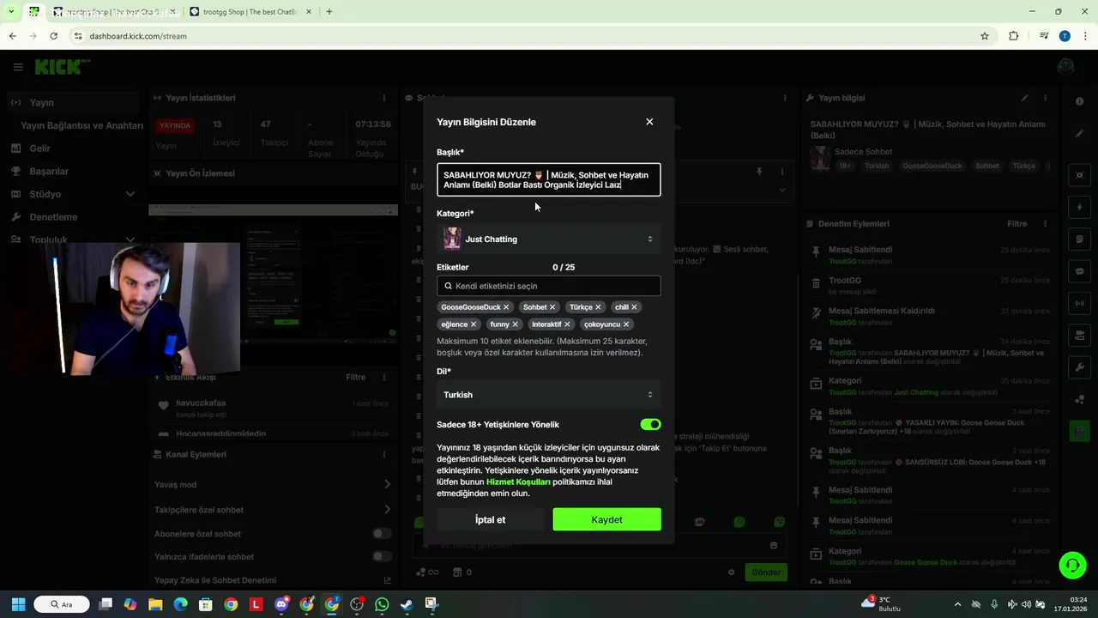Open the Sohbet panel three-dot menu
The height and width of the screenshot is (618, 1098).
pyautogui.click(x=784, y=99)
